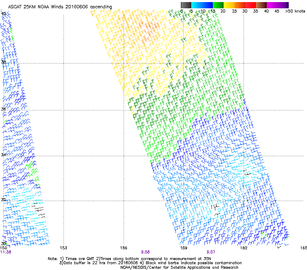Click the 36 latitude axis label
The image size is (307, 270).
(3, 109)
